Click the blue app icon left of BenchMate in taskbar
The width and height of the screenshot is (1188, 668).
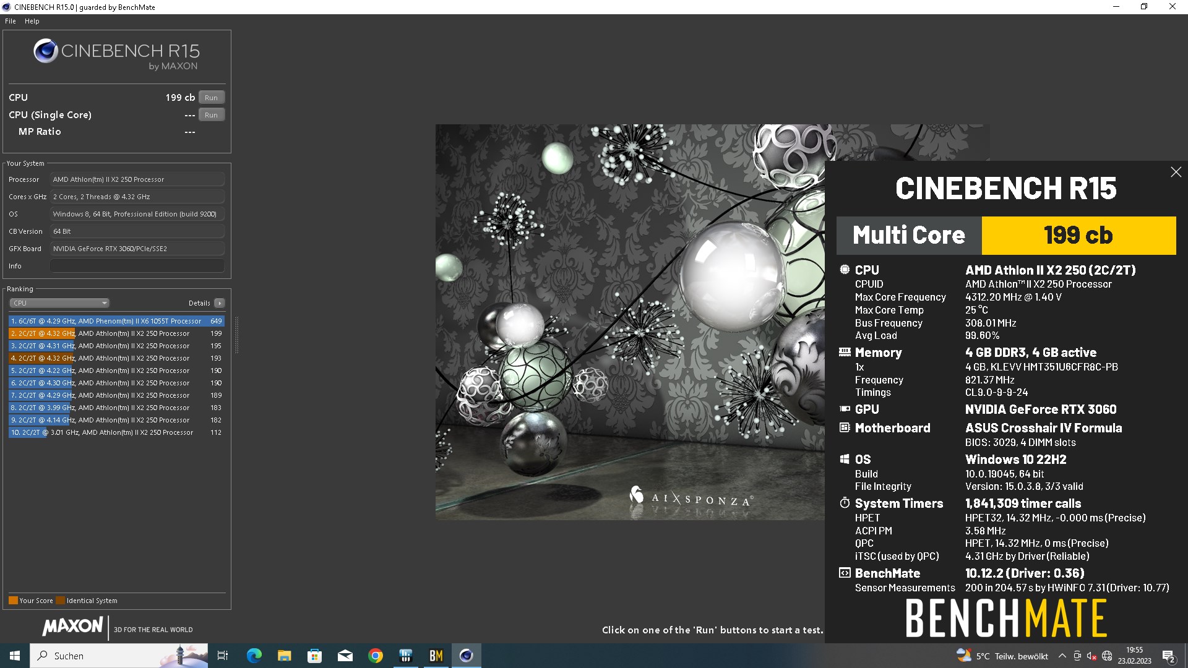pyautogui.click(x=406, y=656)
